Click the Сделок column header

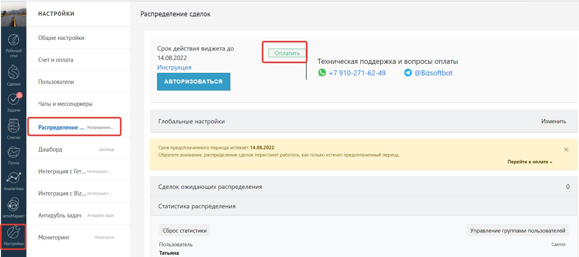559,244
